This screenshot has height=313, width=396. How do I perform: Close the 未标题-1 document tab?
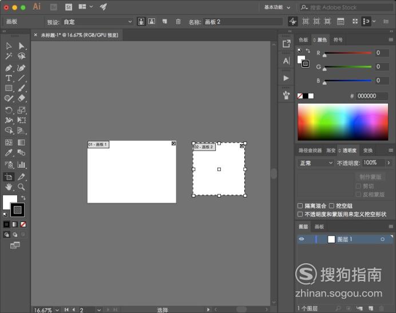35,35
